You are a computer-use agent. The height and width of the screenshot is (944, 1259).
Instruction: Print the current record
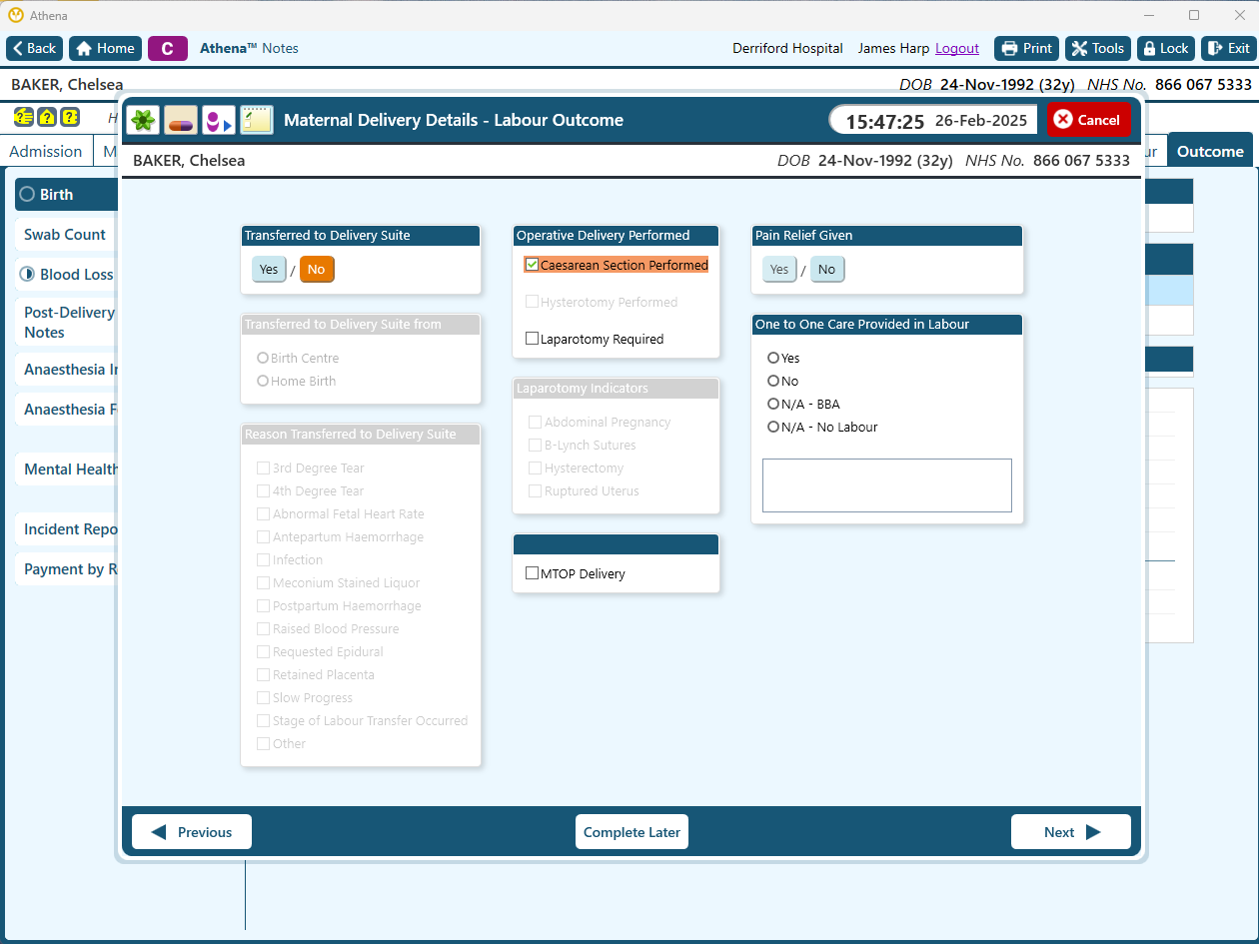(1026, 48)
